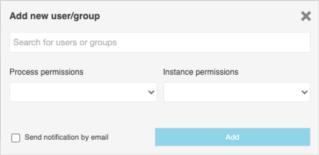Place cursor in the user search input

(160, 43)
